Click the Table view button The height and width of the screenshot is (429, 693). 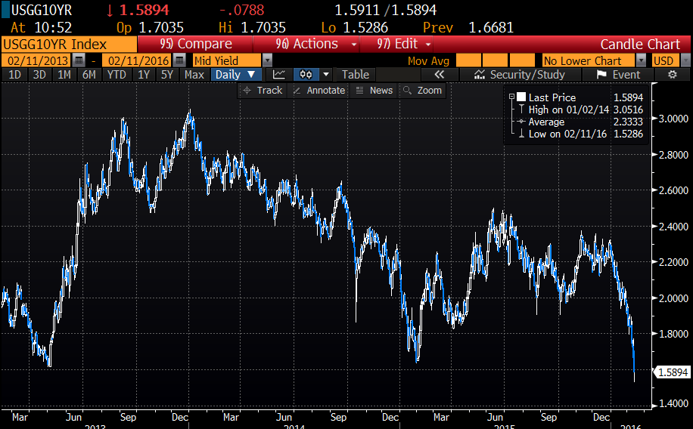pyautogui.click(x=355, y=74)
